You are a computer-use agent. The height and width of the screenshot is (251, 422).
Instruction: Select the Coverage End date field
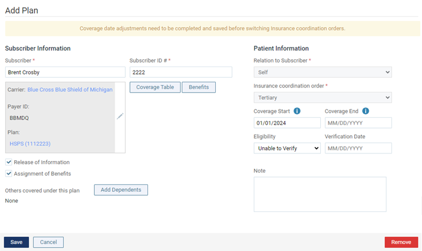pos(358,123)
